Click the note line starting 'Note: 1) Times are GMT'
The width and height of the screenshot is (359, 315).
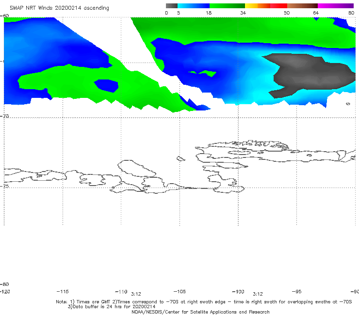coord(204,302)
